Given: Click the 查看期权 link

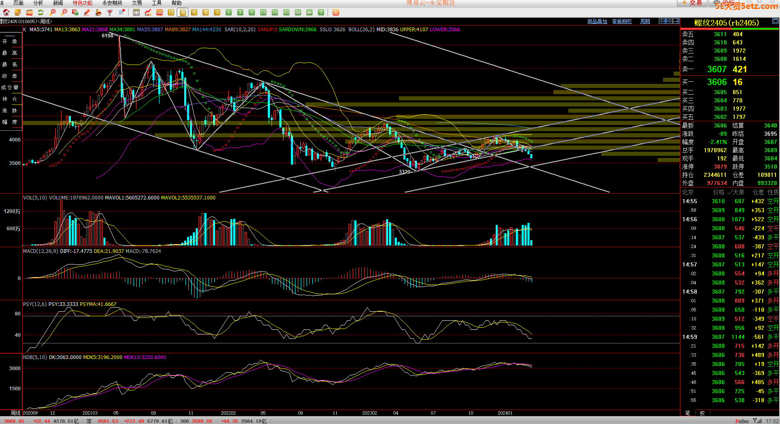Looking at the screenshot, I should coord(622,21).
